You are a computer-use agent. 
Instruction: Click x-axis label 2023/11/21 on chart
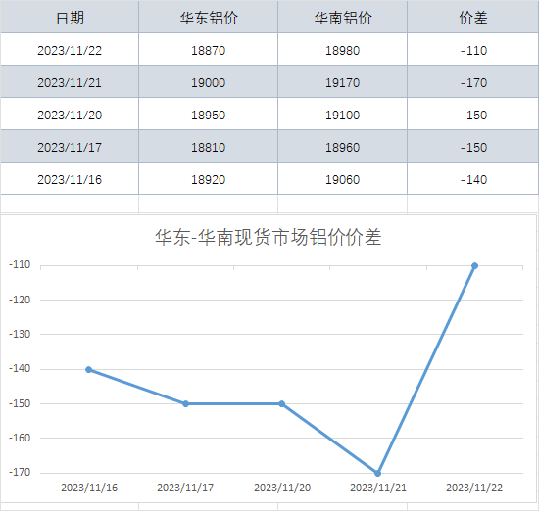tap(378, 488)
